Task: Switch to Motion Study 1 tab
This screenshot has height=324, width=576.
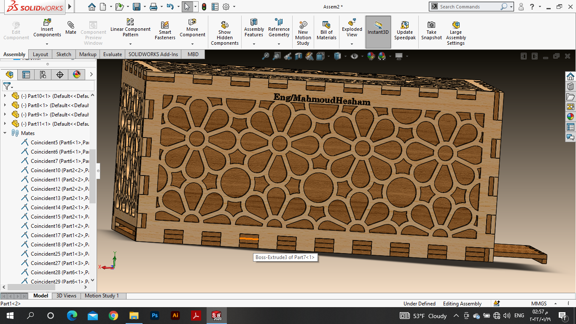Action: (x=102, y=296)
